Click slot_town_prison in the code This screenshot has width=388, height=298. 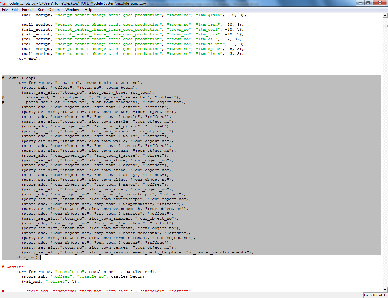point(109,131)
